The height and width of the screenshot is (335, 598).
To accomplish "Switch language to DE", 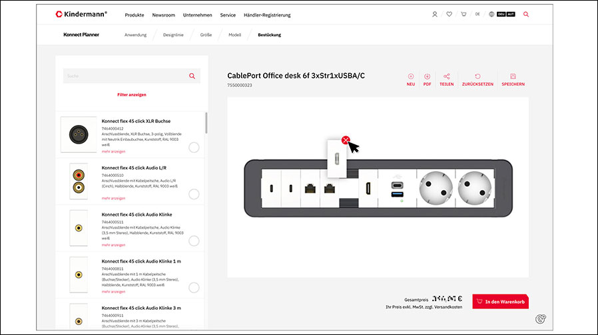I will click(477, 15).
